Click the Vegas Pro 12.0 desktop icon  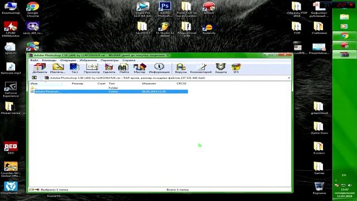[143, 9]
